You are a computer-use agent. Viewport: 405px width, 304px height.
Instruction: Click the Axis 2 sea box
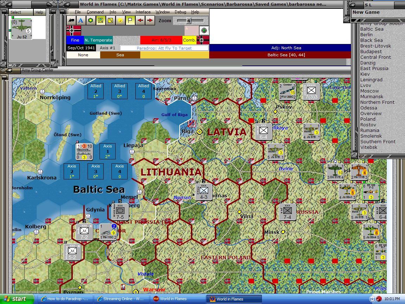point(72,171)
